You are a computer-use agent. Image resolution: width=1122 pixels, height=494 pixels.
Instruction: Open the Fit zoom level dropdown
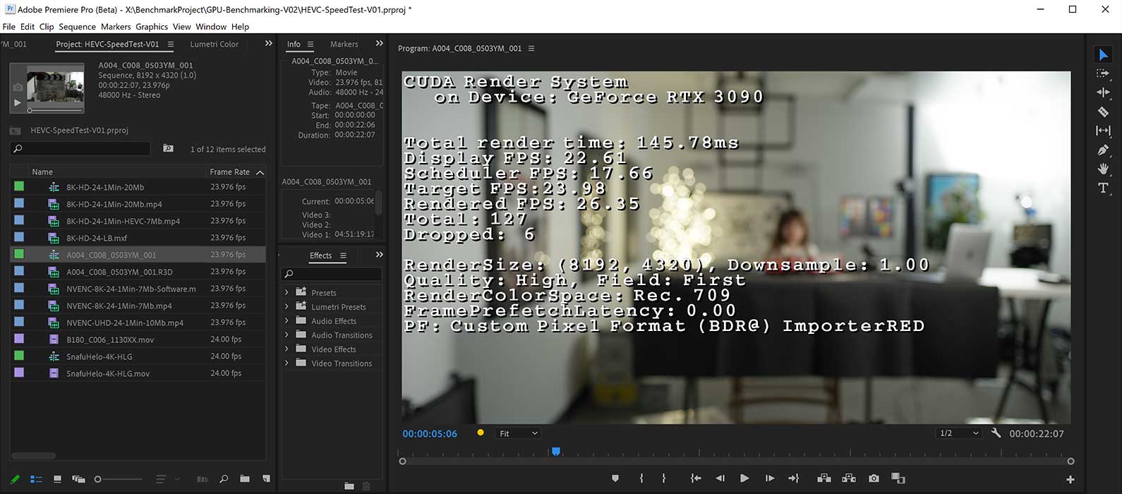pyautogui.click(x=518, y=433)
